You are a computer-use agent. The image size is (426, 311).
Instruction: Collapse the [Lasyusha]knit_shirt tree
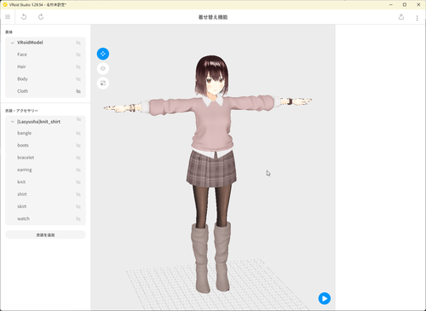point(12,122)
